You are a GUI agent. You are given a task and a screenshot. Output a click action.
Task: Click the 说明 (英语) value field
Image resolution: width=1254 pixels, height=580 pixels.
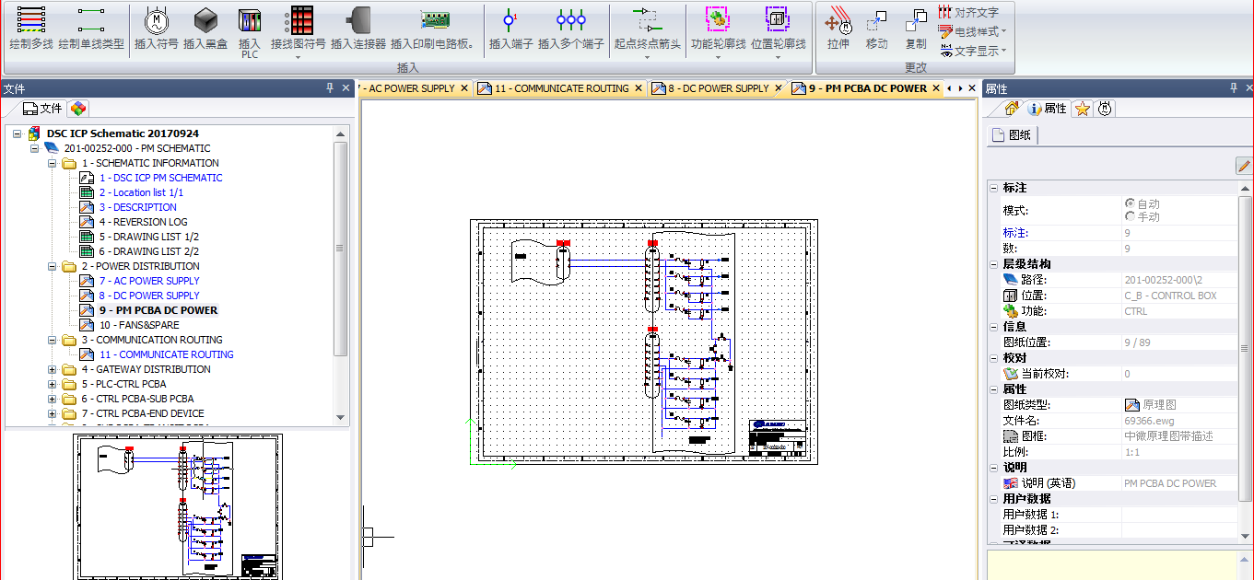(x=1179, y=483)
